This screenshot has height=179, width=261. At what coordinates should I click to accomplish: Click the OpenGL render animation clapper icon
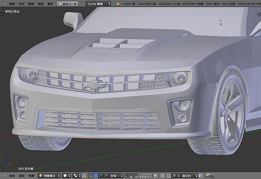pos(212,176)
